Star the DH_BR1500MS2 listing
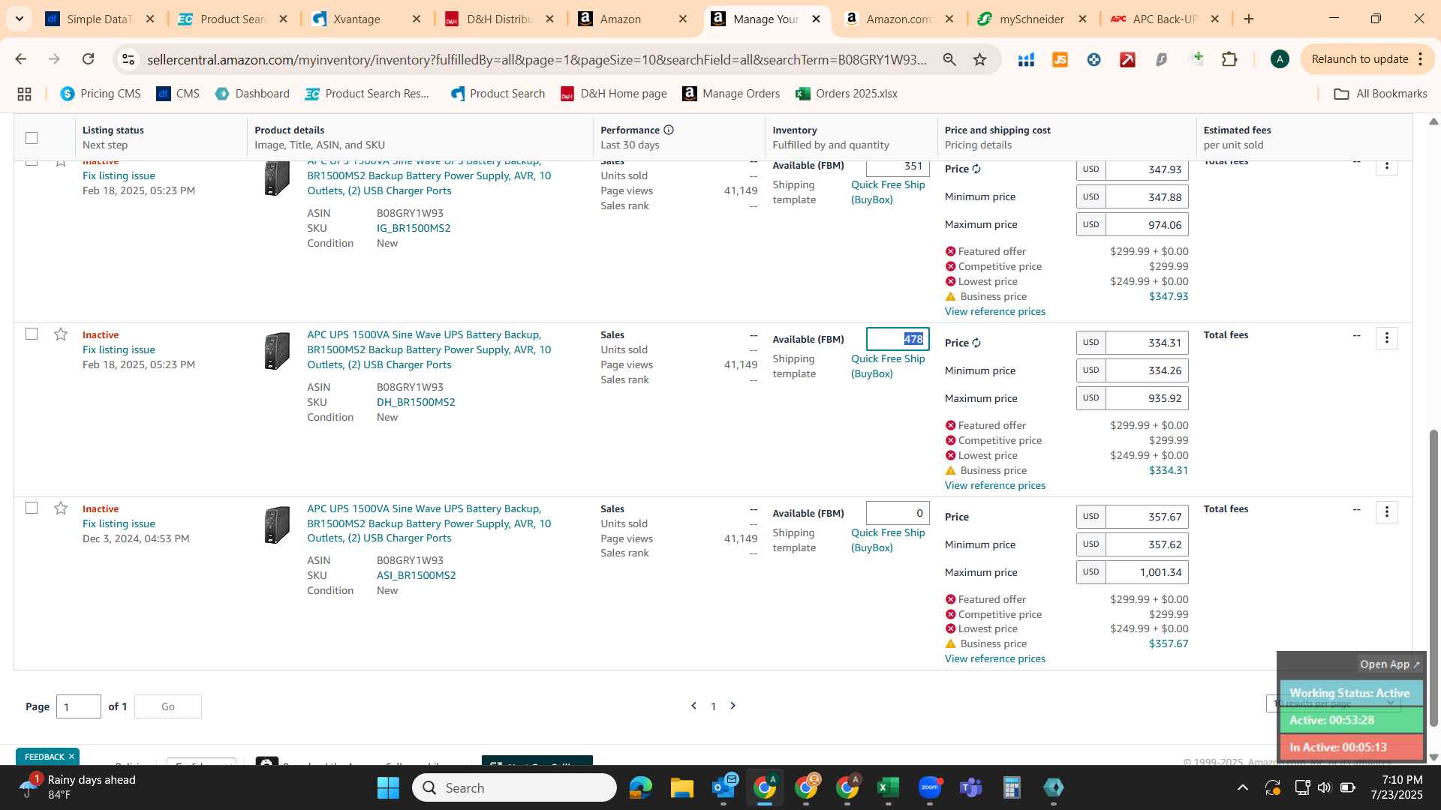Viewport: 1441px width, 810px height. 61,334
